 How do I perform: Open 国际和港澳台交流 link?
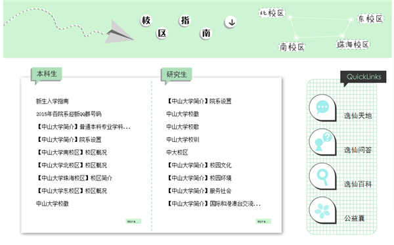pyautogui.click(x=213, y=204)
